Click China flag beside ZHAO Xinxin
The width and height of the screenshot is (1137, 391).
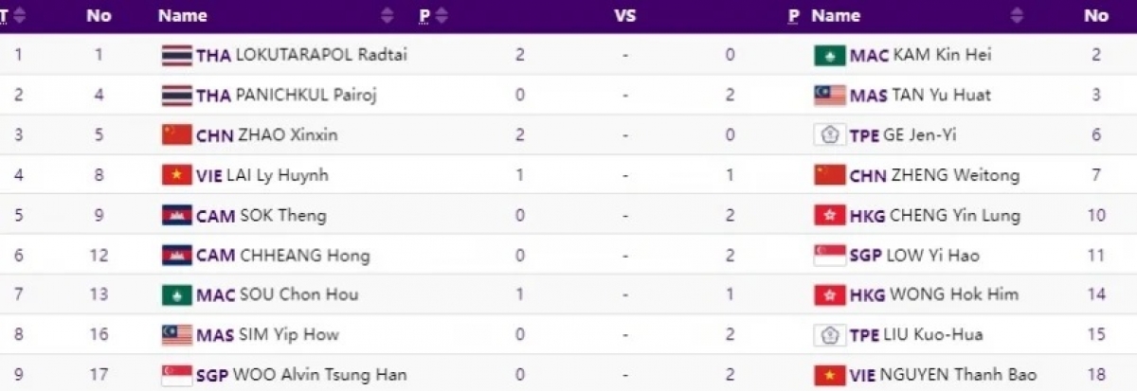click(x=177, y=134)
